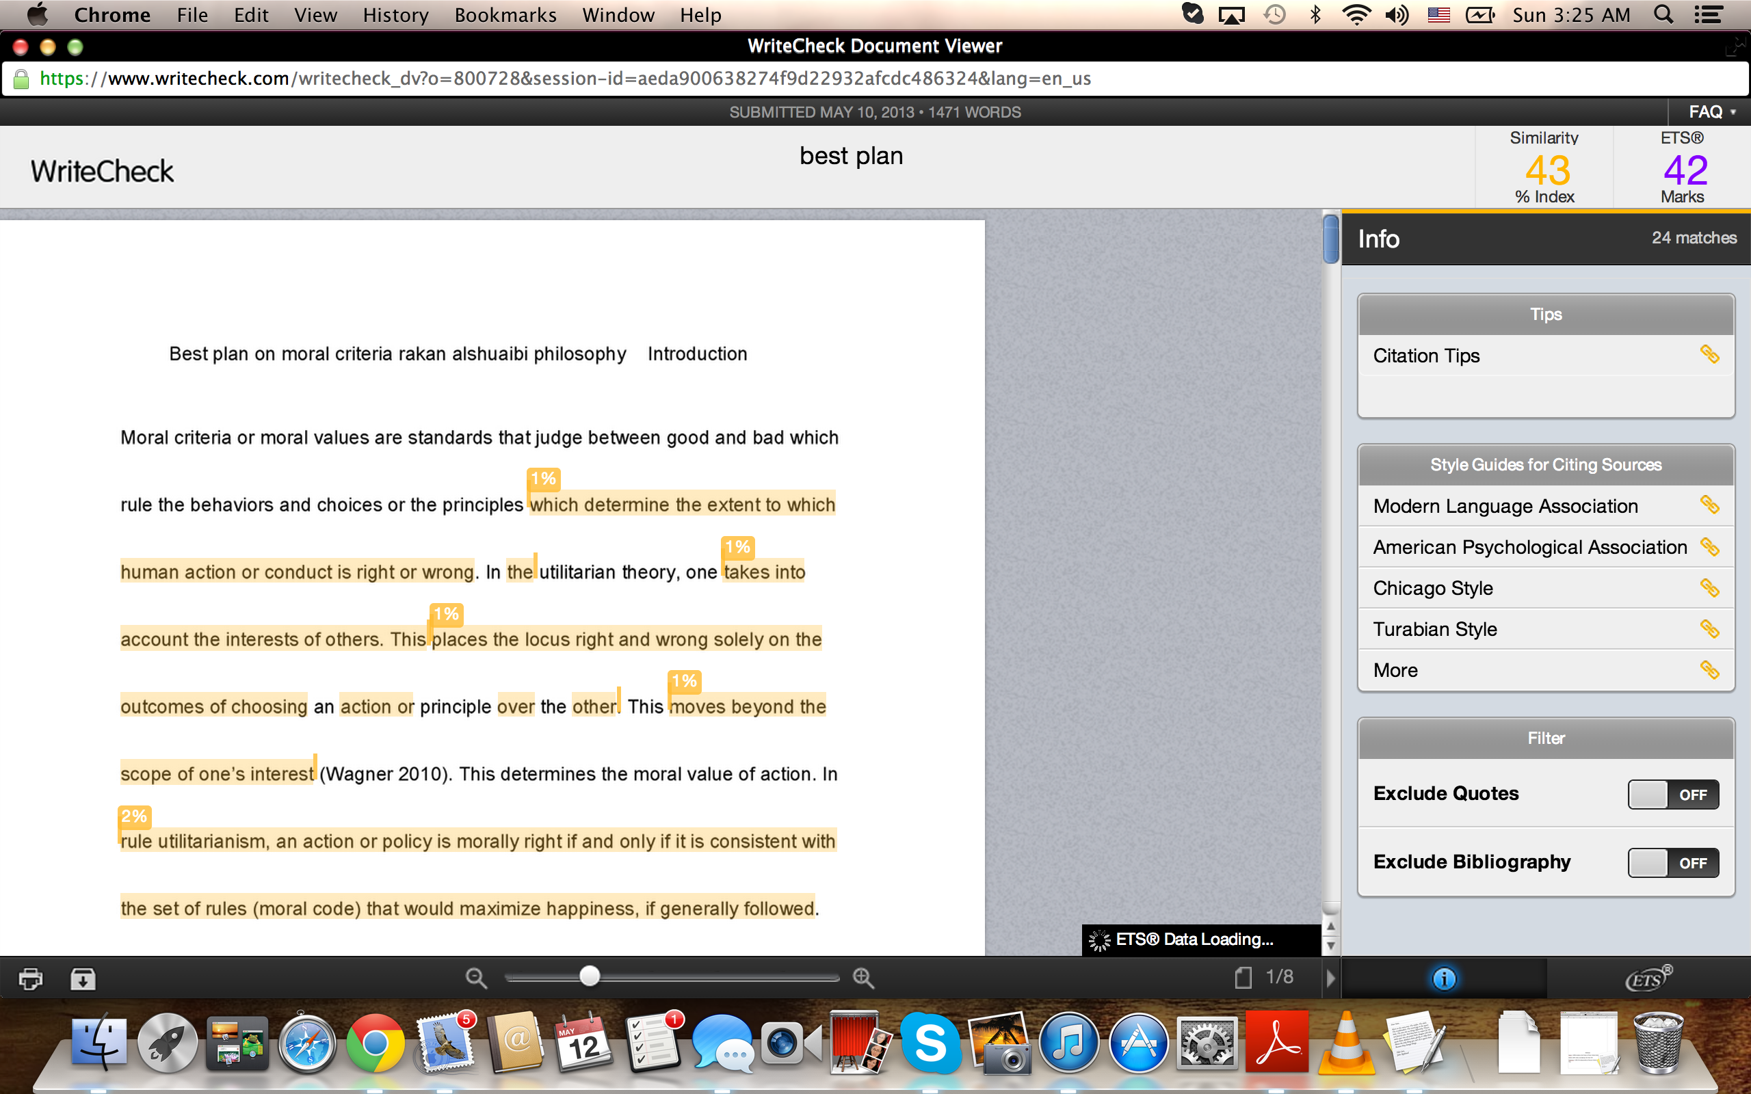This screenshot has width=1751, height=1094.
Task: Open Launchpad rocket icon in the Dock
Action: (x=167, y=1043)
